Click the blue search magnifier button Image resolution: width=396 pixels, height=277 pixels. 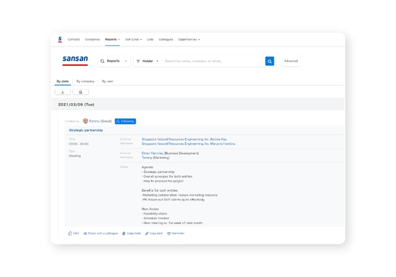pos(270,61)
